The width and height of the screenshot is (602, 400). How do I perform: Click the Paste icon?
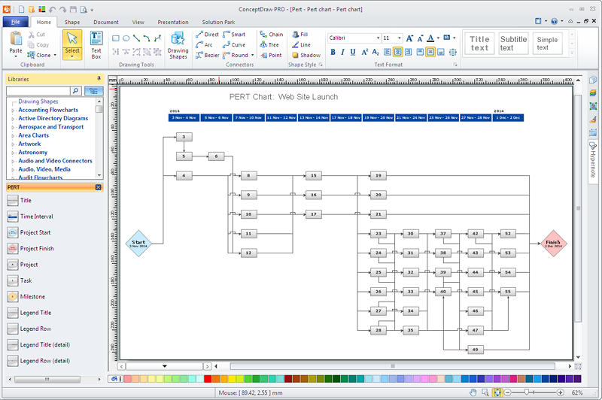click(x=16, y=38)
